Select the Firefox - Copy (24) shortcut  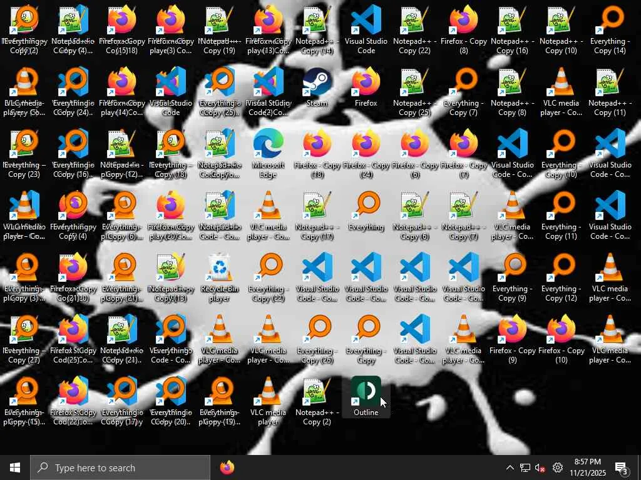pos(366,154)
